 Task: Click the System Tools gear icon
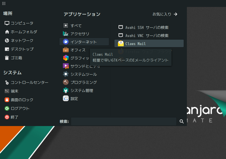66,74
